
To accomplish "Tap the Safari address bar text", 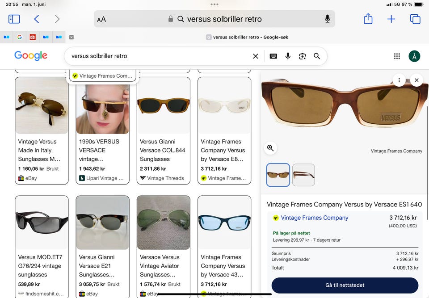I will pyautogui.click(x=224, y=19).
